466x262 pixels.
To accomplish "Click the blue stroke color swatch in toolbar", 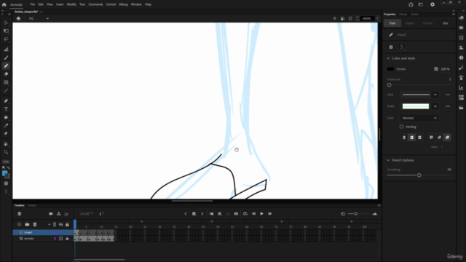I will (4, 173).
